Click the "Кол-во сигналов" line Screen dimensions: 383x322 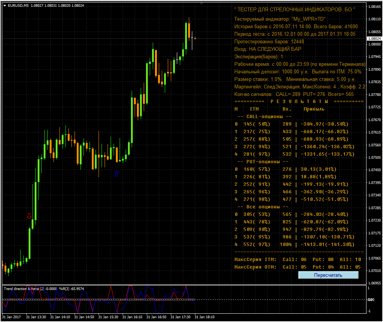click(x=294, y=94)
